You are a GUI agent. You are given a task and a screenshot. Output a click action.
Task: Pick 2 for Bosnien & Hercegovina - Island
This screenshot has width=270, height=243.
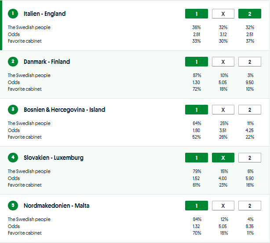click(249, 110)
